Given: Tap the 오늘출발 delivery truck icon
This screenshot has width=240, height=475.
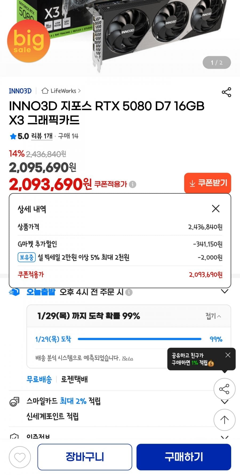Looking at the screenshot, I should click(x=14, y=292).
